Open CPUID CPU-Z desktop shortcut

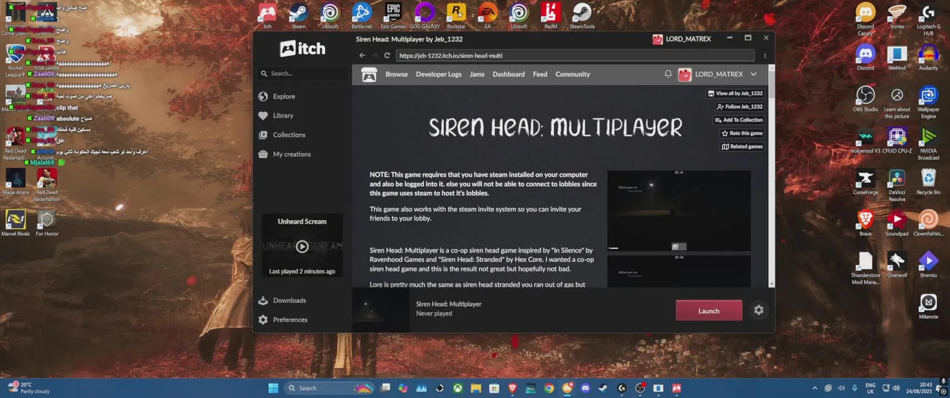897,140
